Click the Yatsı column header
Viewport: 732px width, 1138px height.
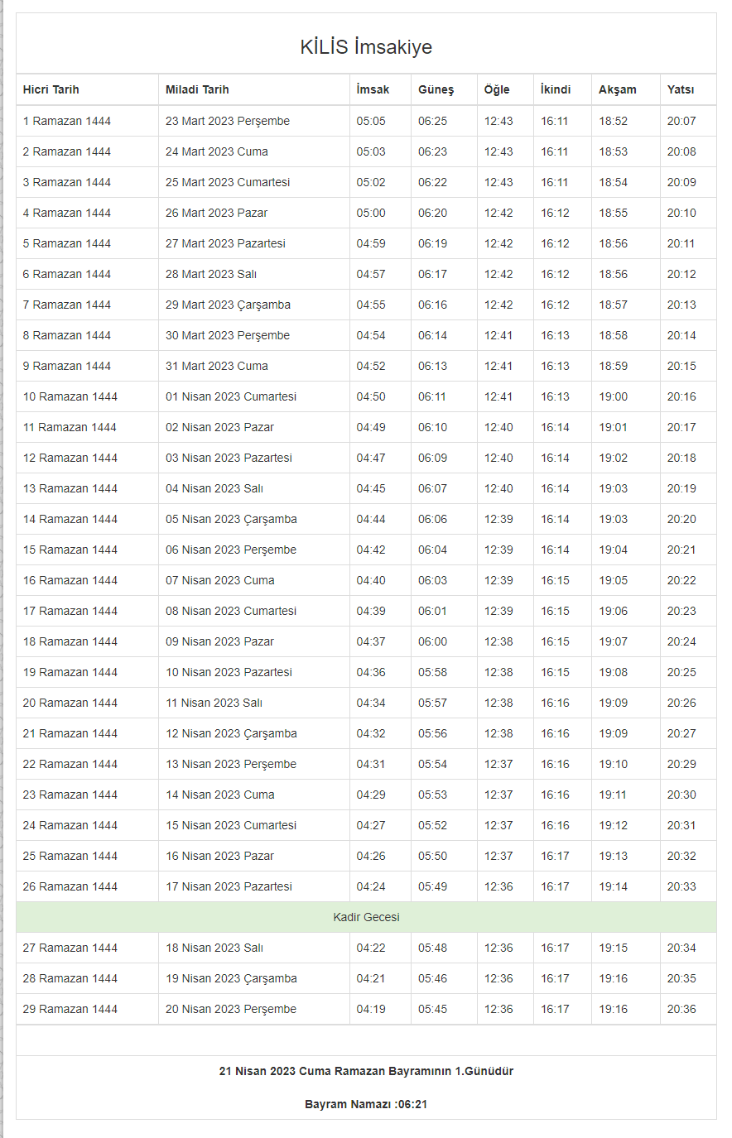(681, 89)
